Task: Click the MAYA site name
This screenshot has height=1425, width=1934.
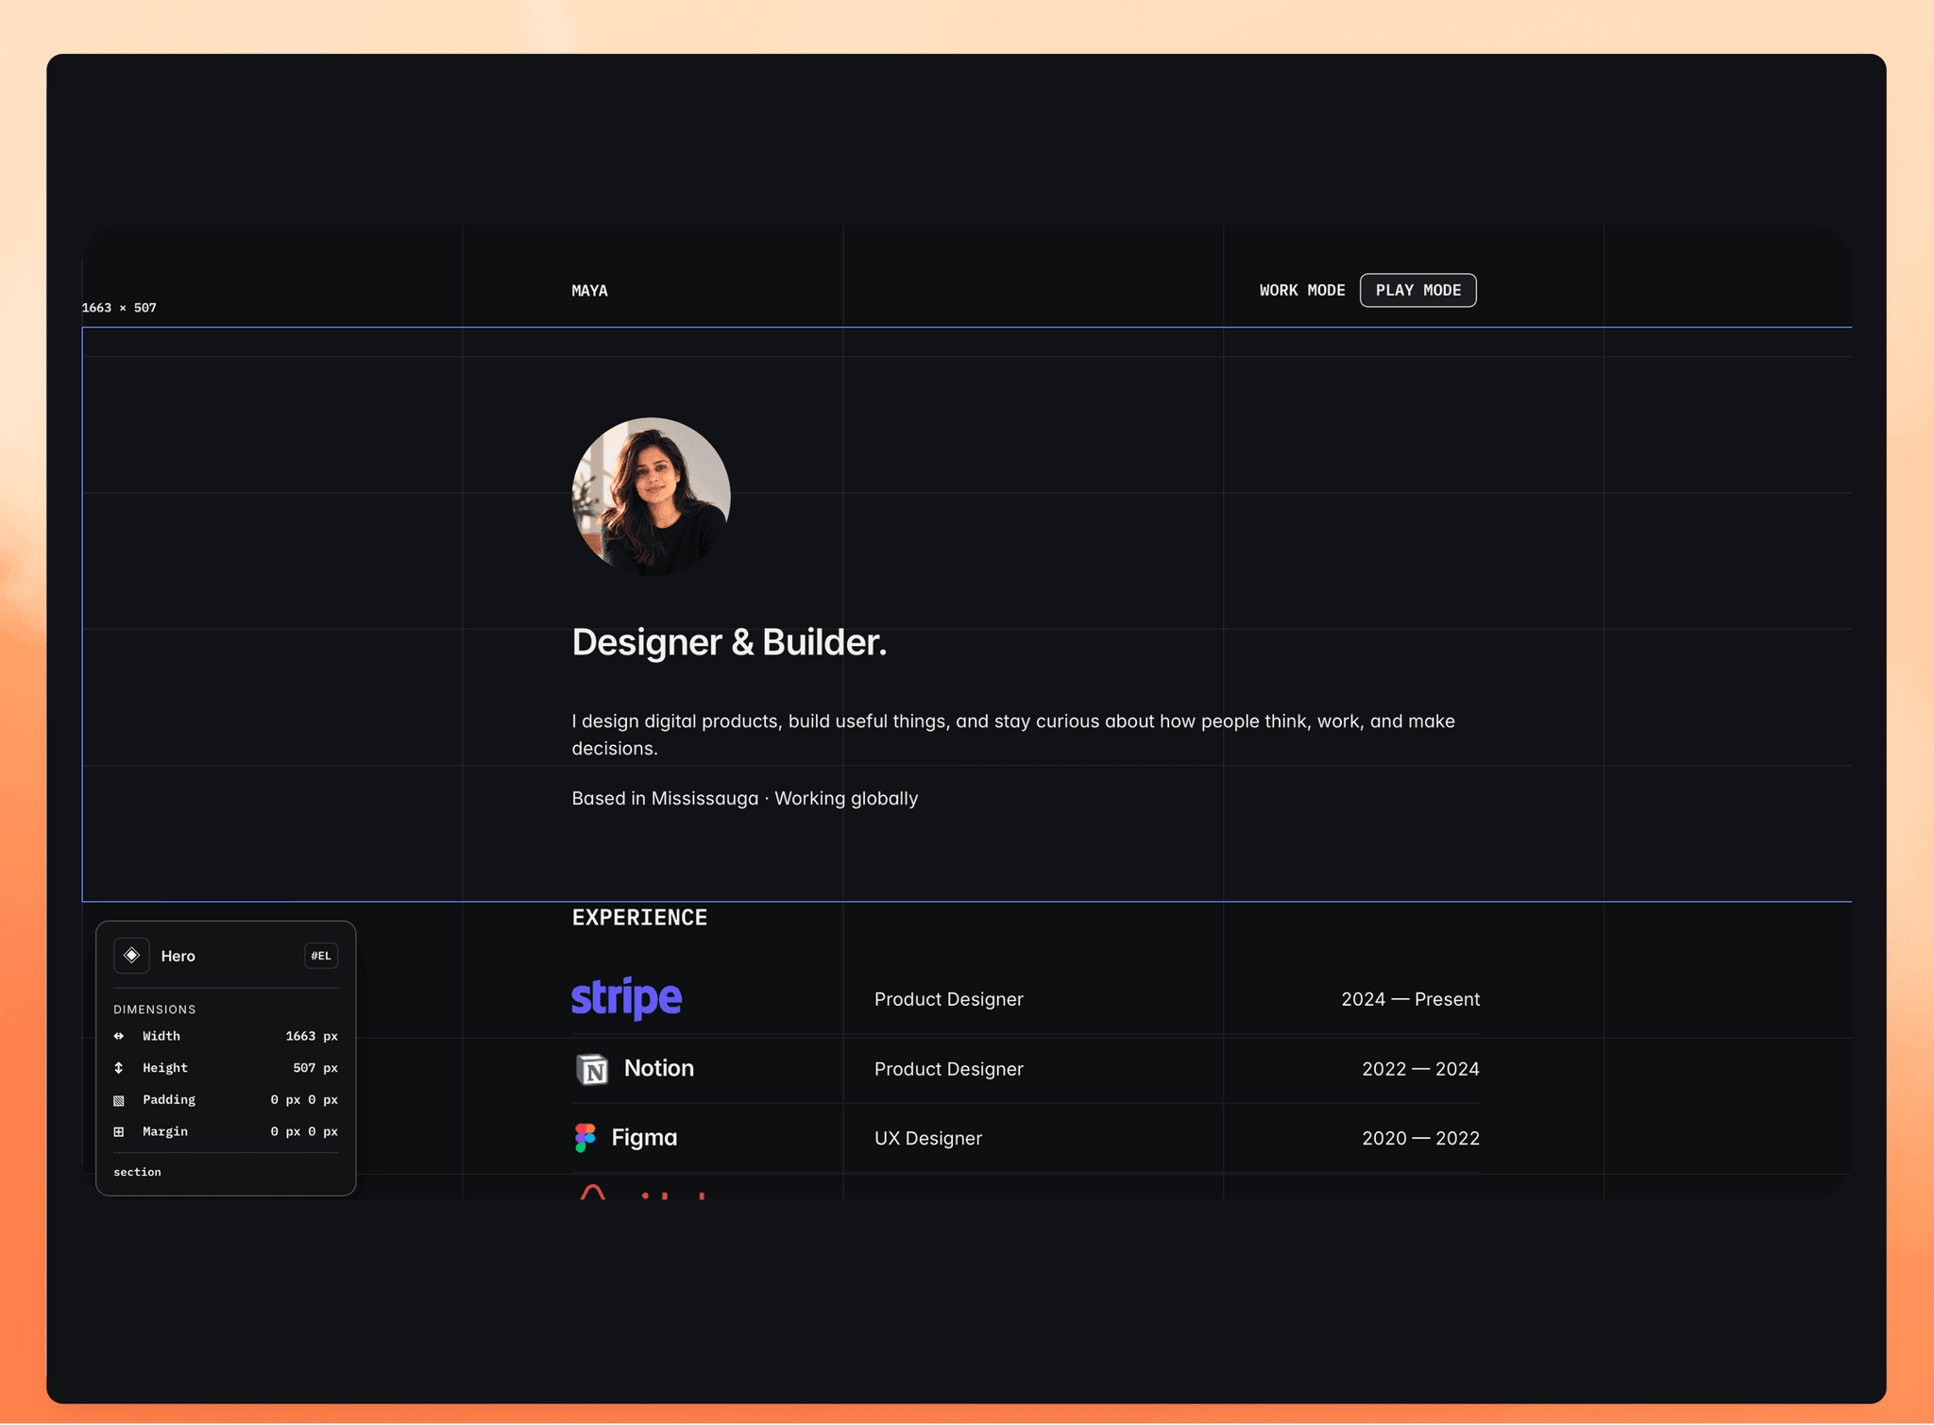Action: click(x=589, y=291)
